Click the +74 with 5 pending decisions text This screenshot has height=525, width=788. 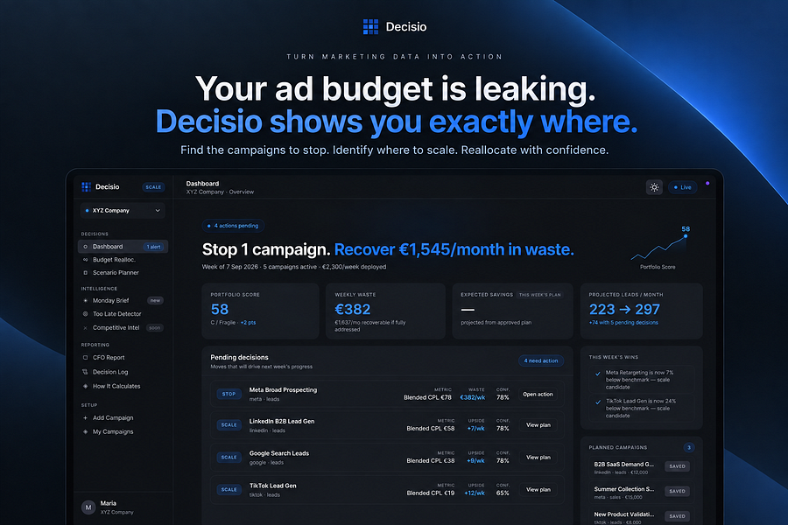[623, 323]
